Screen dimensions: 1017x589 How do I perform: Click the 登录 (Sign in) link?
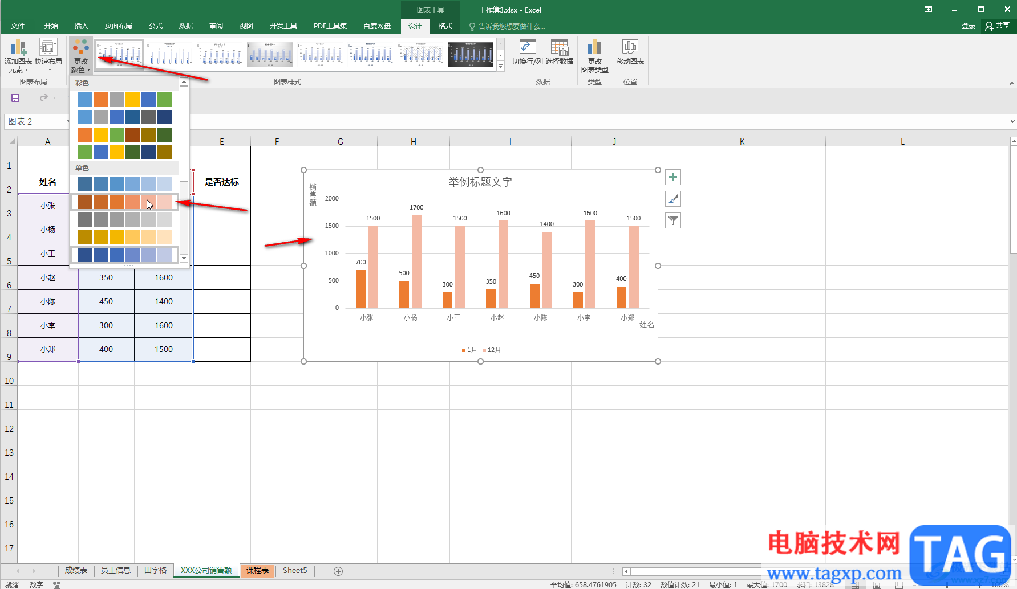[969, 26]
